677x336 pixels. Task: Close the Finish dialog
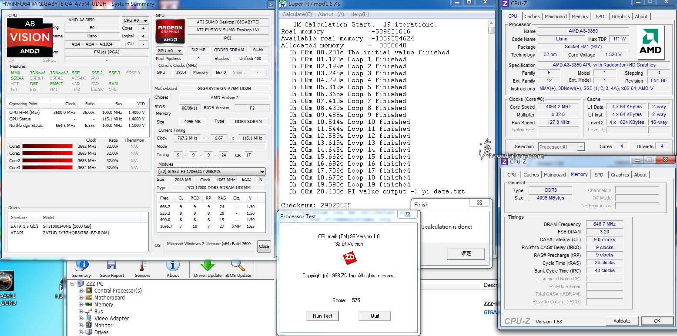pyautogui.click(x=479, y=203)
